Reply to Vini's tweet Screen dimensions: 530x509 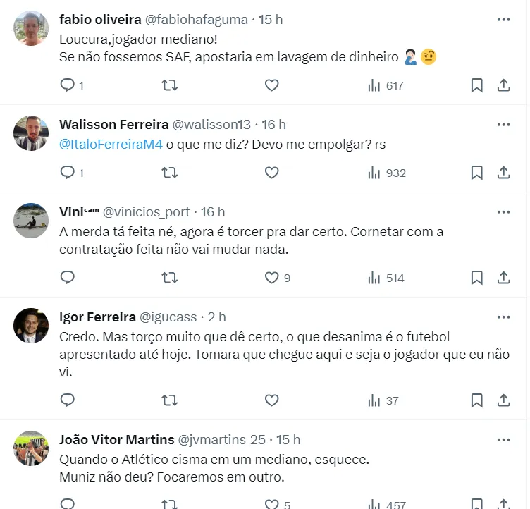tap(68, 278)
